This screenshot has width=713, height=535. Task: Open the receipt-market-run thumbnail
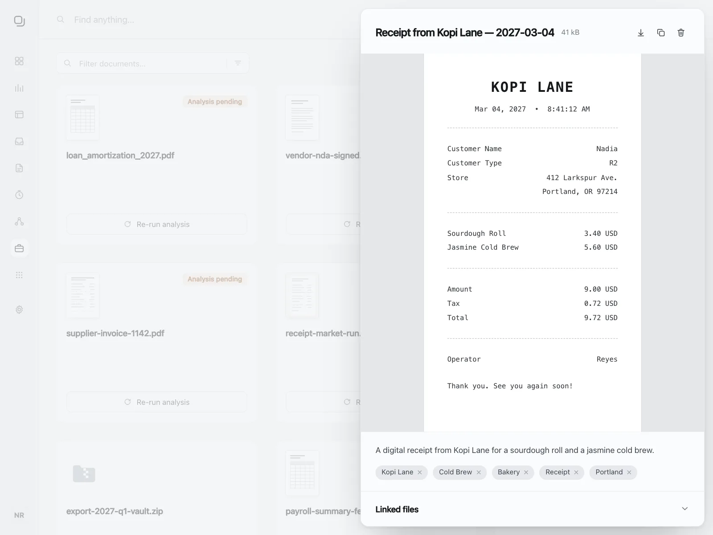point(302,295)
